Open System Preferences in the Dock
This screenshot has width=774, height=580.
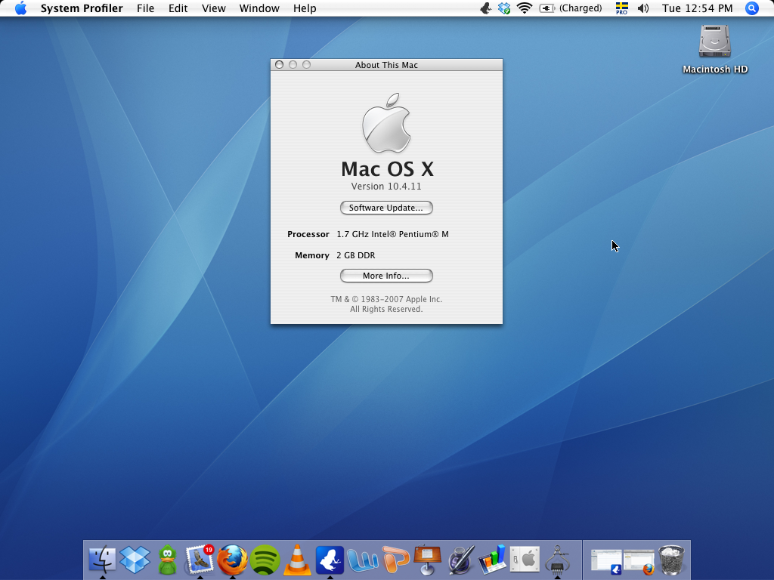pyautogui.click(x=525, y=560)
